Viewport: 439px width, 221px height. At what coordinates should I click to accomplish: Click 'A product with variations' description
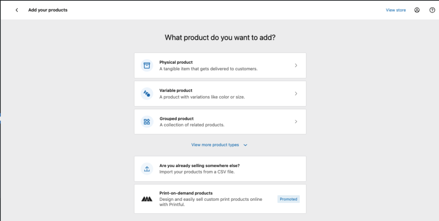click(x=202, y=97)
